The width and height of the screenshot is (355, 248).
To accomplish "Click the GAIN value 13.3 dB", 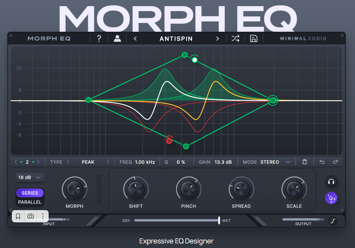I will (223, 162).
